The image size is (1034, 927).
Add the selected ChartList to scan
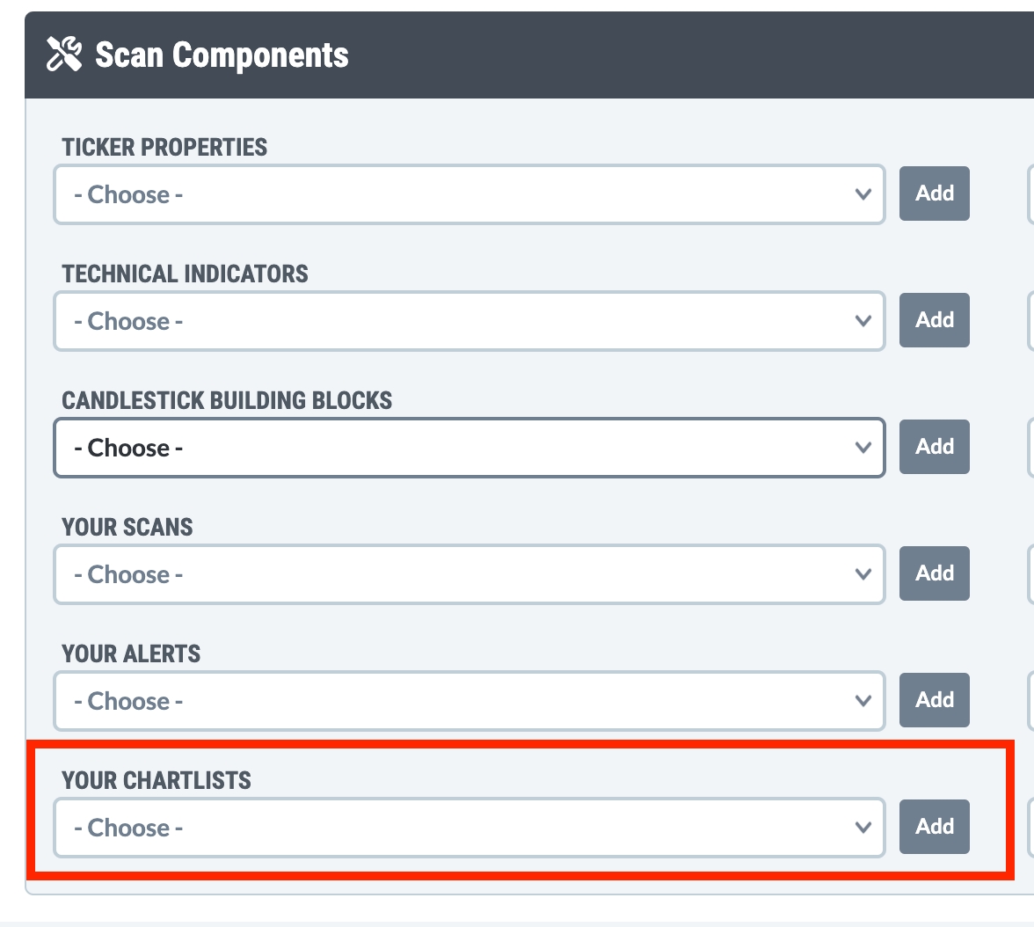point(934,827)
